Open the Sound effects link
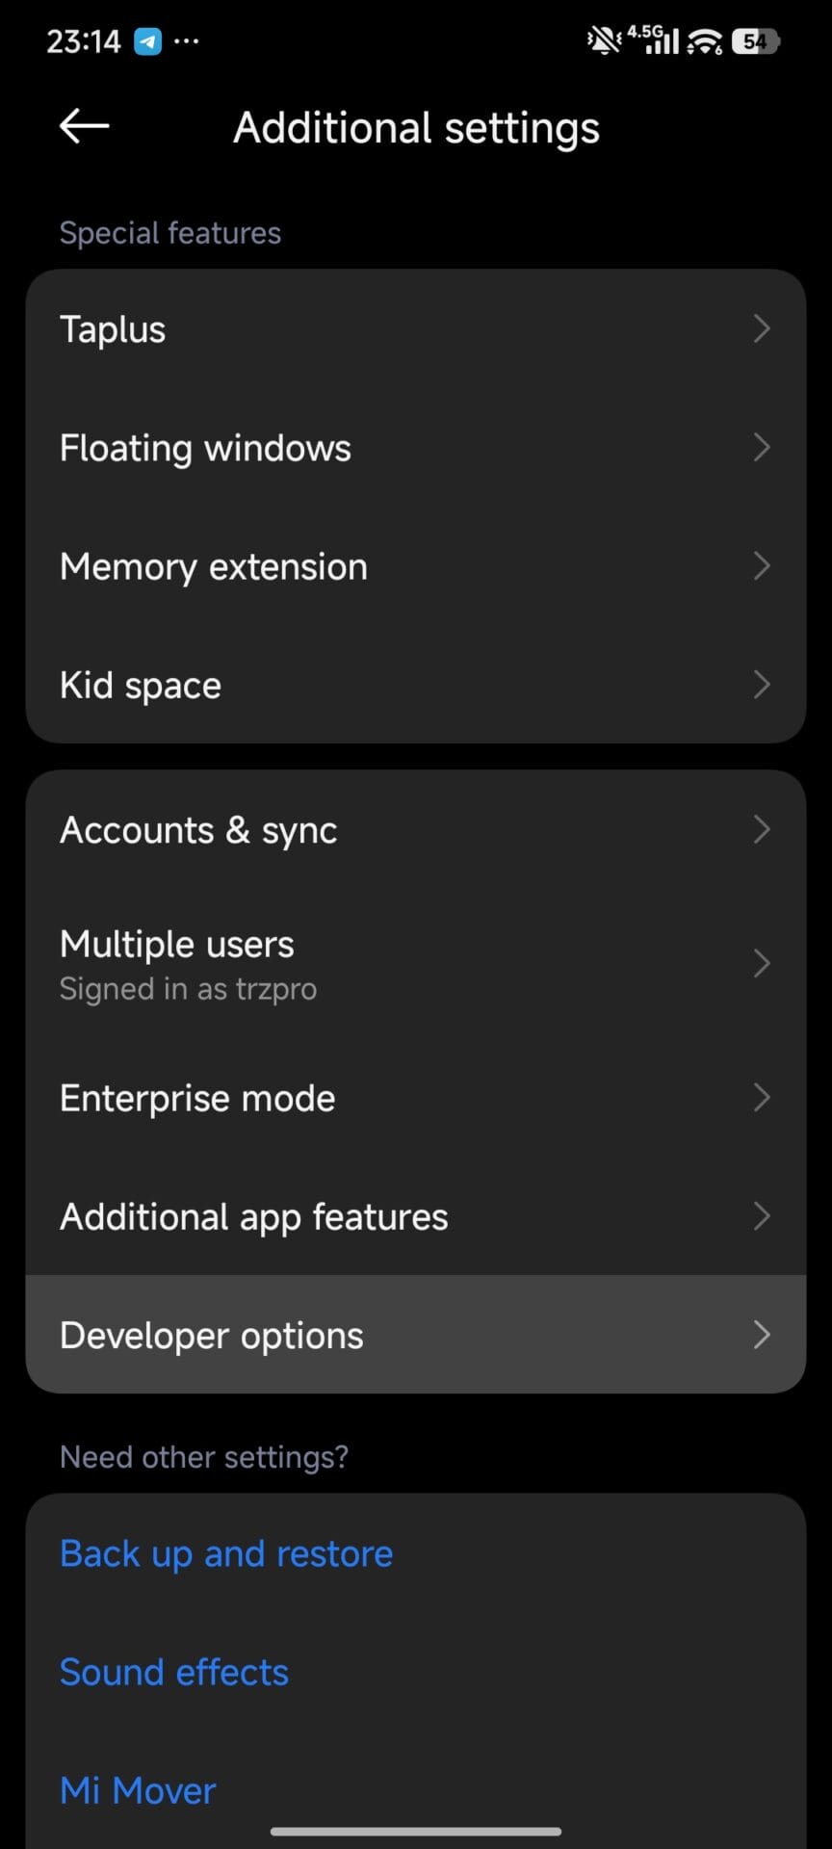 pos(174,1672)
